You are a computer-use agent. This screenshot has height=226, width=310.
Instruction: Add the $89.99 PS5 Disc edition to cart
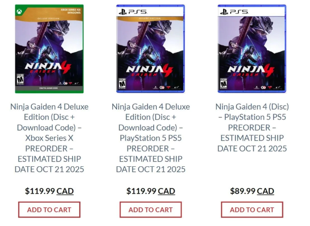pyautogui.click(x=252, y=209)
